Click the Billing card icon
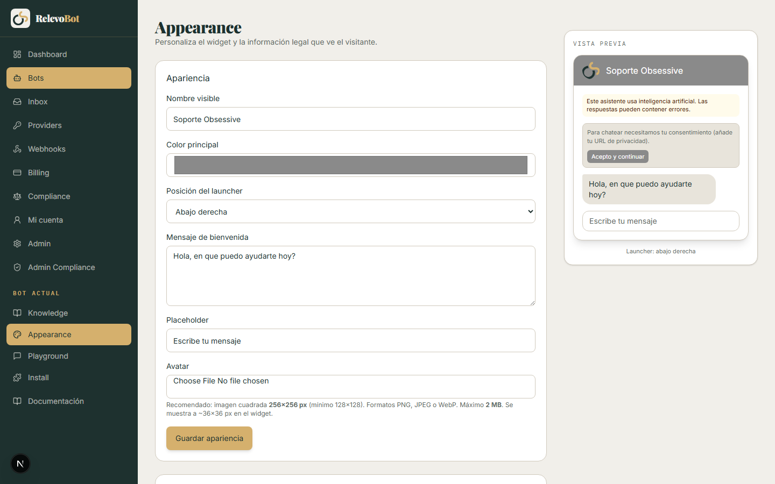 click(17, 173)
